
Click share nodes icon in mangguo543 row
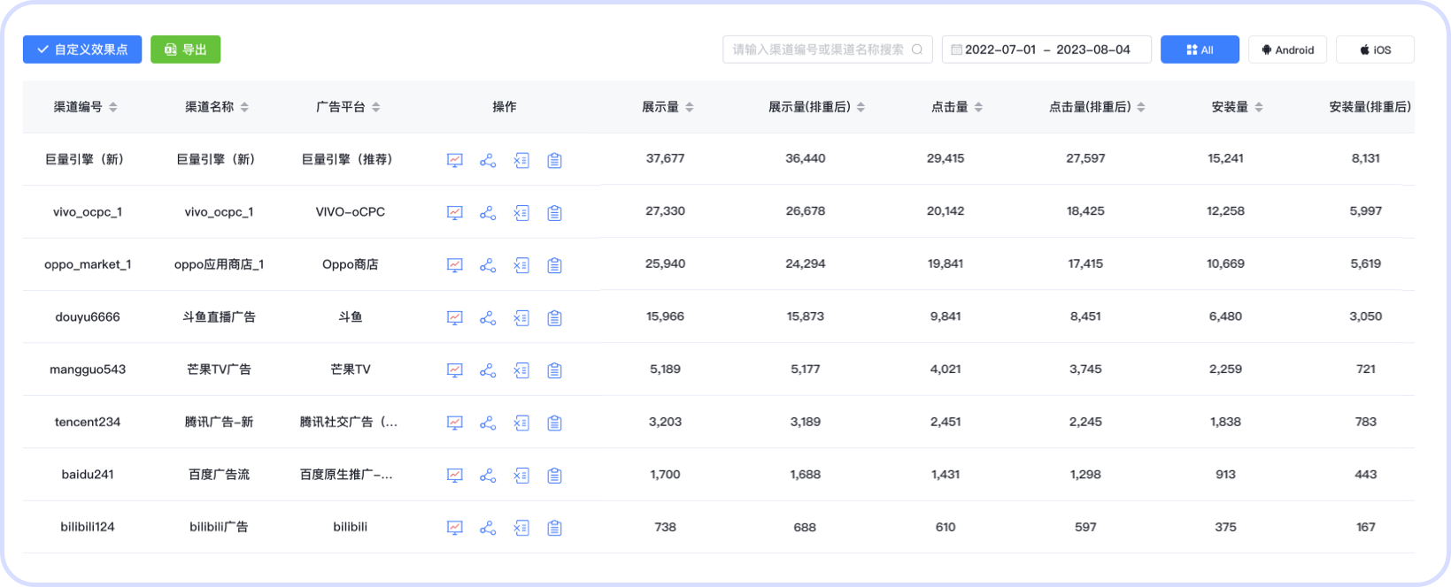488,370
